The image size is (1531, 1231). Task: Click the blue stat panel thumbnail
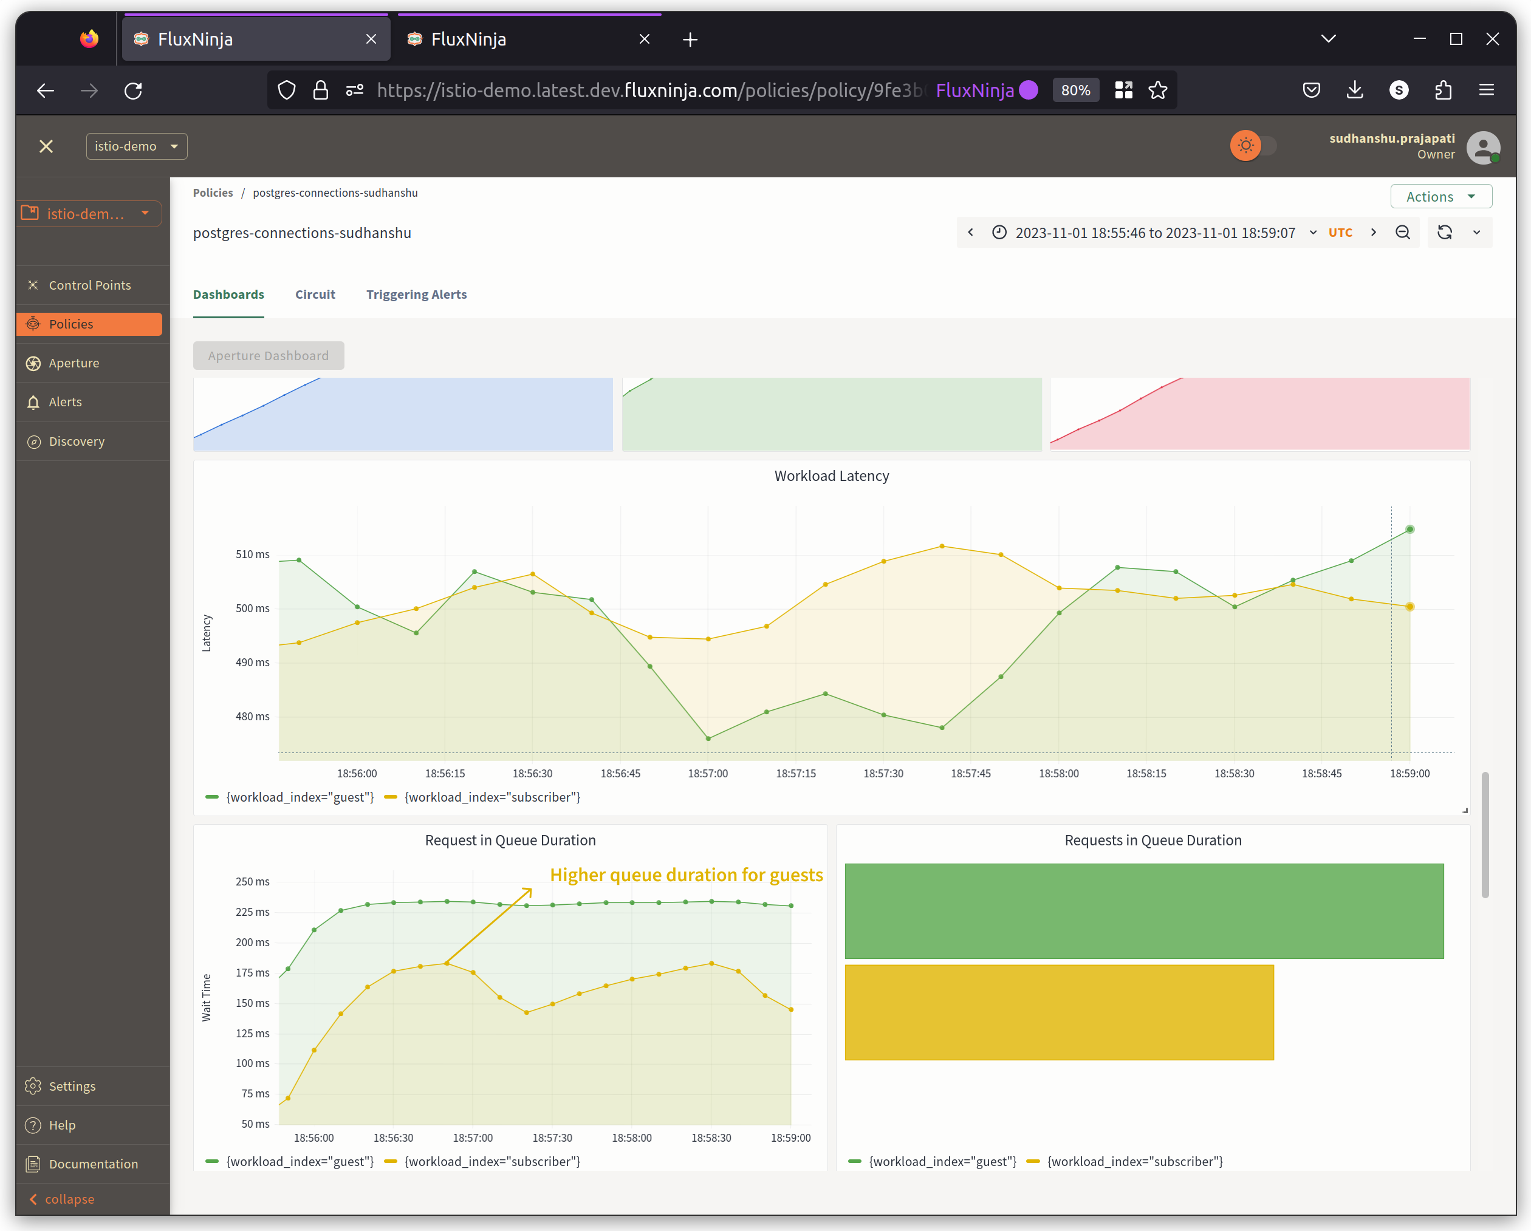click(403, 414)
